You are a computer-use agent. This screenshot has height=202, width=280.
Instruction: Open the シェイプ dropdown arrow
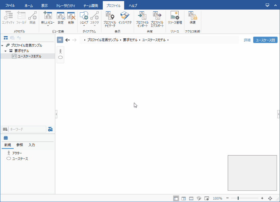click(84, 26)
